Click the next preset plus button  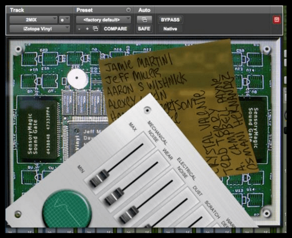[87, 29]
